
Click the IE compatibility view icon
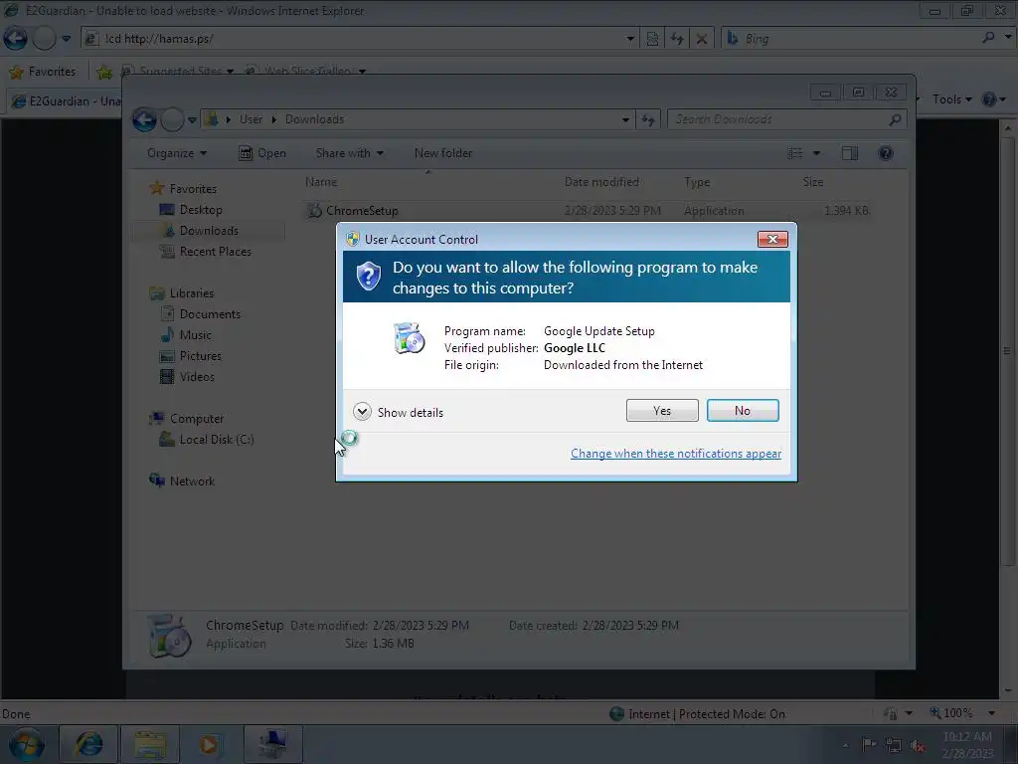tap(652, 39)
